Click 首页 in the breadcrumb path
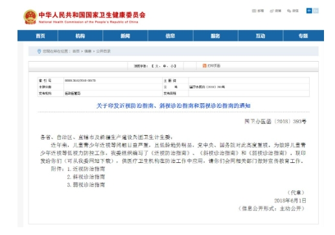335x235 pixels. pos(76,51)
